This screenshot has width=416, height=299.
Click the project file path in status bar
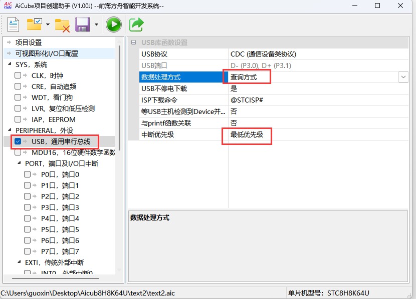[x=88, y=293]
